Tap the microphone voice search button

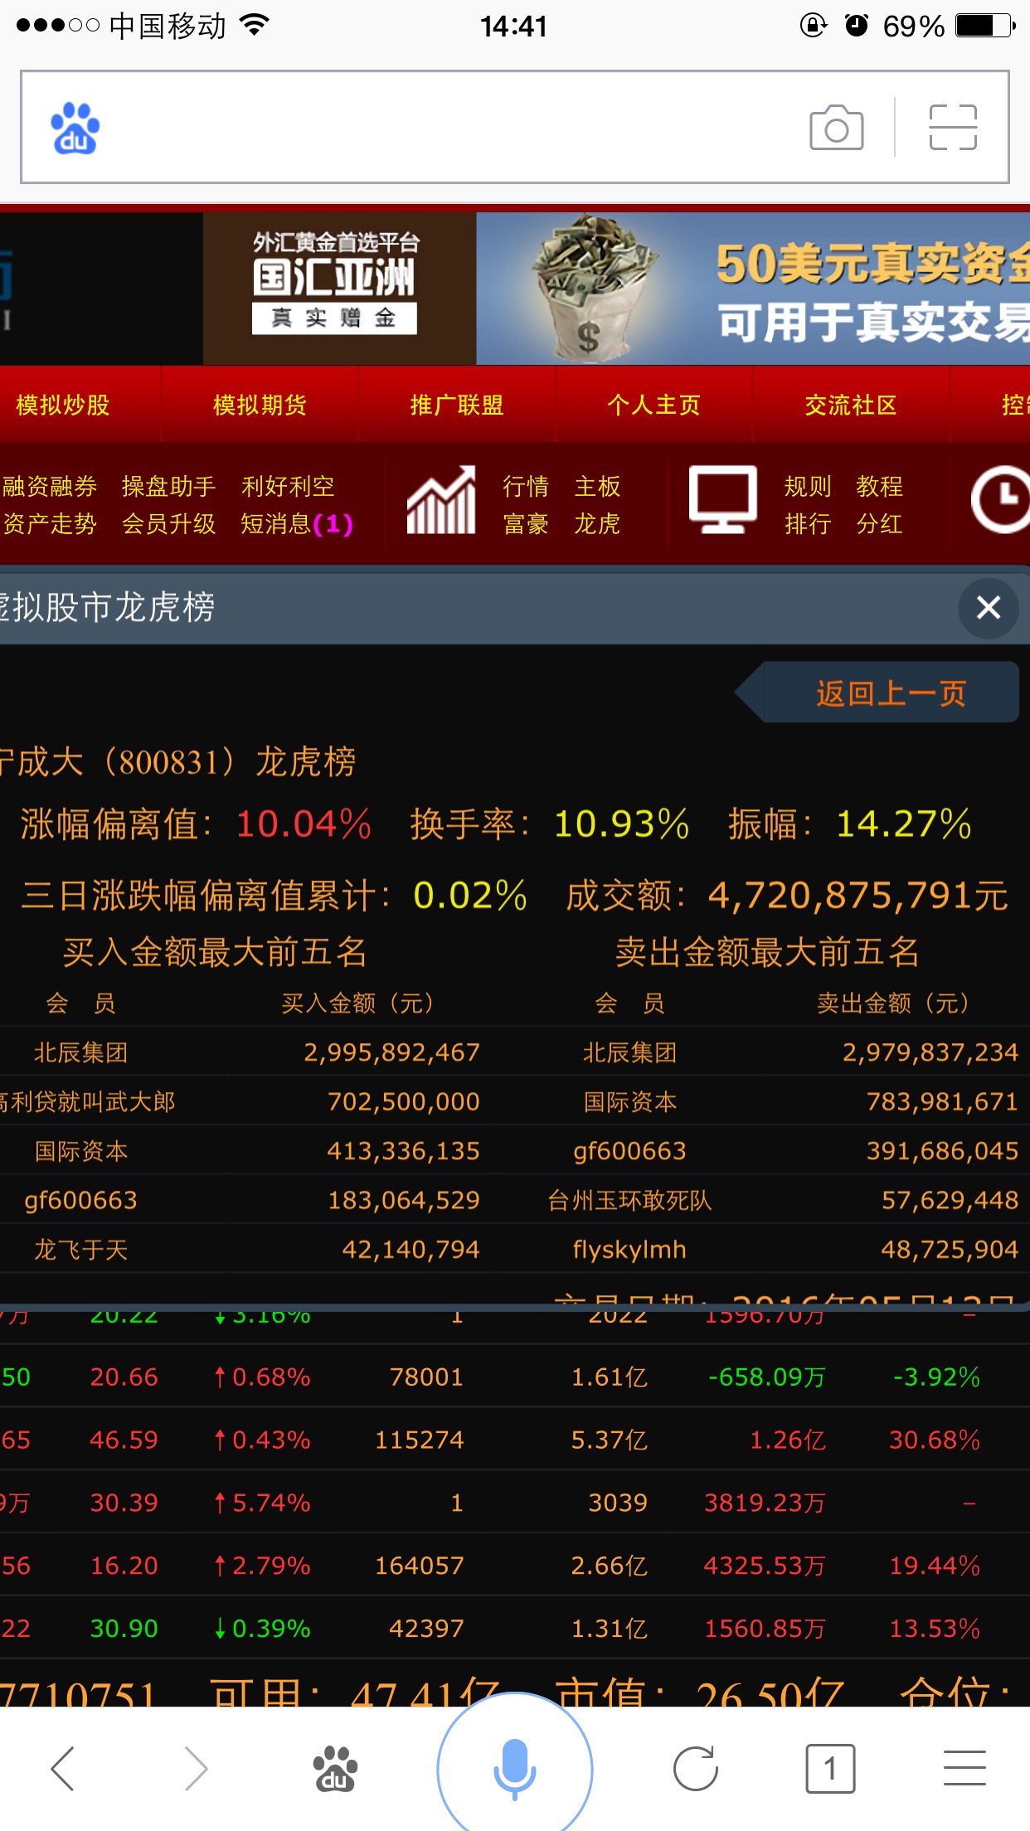[x=514, y=1768]
